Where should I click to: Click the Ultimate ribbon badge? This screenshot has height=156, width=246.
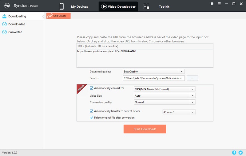point(81,88)
